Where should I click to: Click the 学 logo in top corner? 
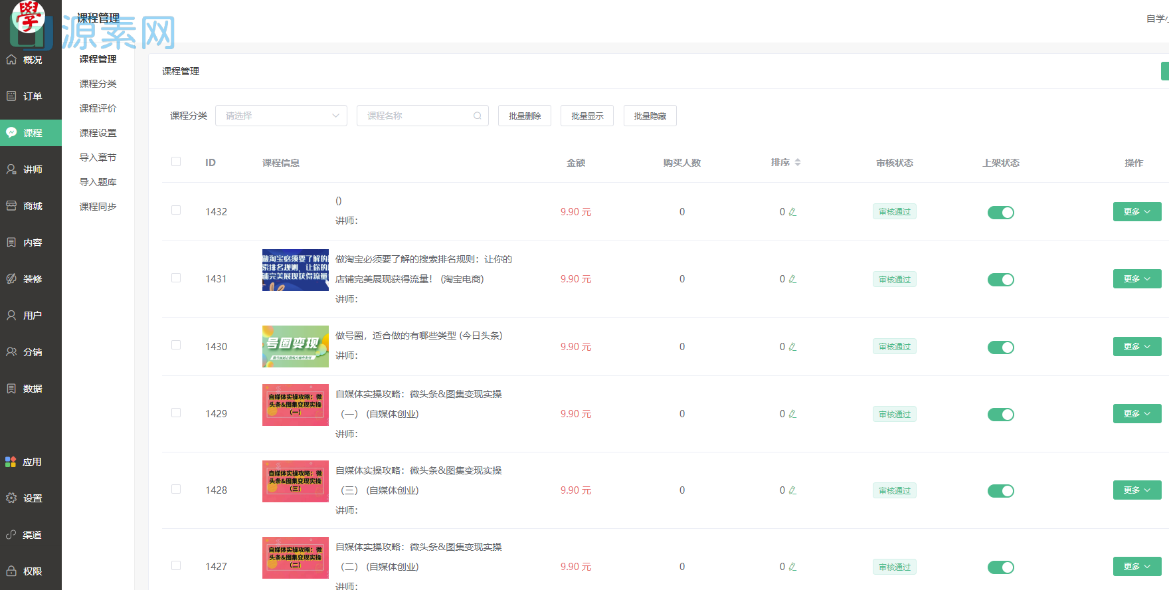click(29, 17)
